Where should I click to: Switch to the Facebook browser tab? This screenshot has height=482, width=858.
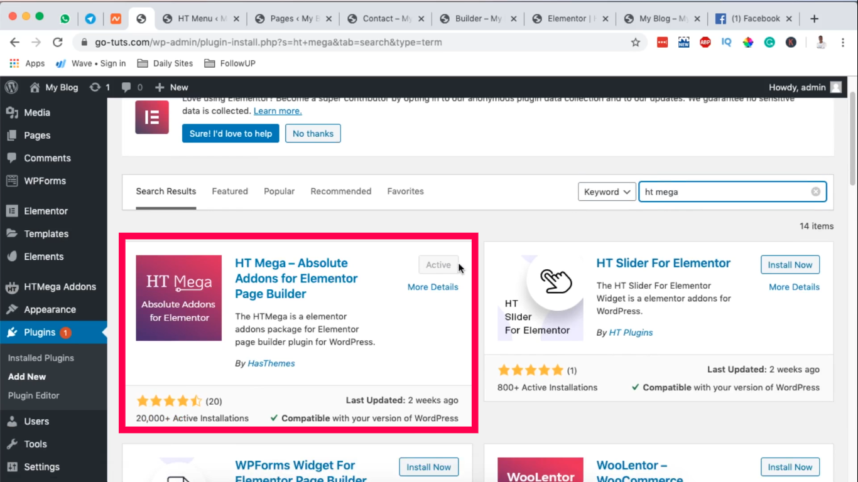(754, 19)
